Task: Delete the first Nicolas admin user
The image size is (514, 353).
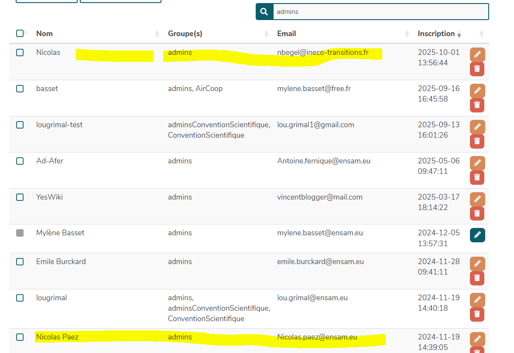Action: pos(477,69)
